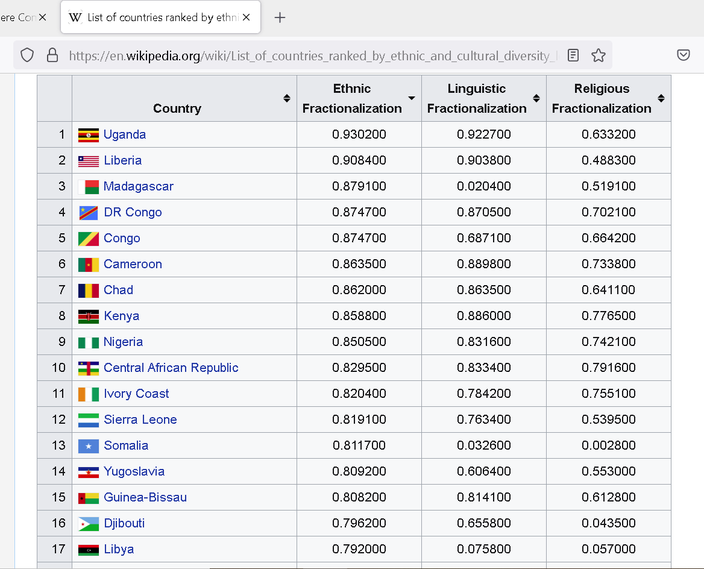The width and height of the screenshot is (704, 569).
Task: Sort by Linguistic Fractionalization arrows
Action: click(x=536, y=98)
